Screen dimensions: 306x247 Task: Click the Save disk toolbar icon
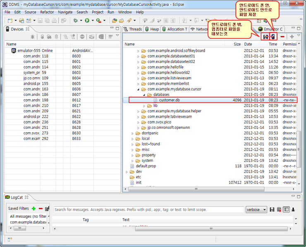[40, 21]
